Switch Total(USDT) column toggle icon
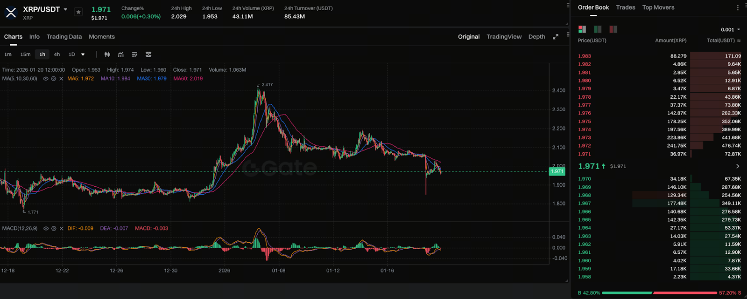The width and height of the screenshot is (747, 299). point(739,41)
